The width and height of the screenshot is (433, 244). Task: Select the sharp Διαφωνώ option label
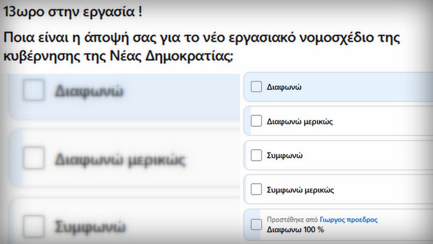(284, 87)
